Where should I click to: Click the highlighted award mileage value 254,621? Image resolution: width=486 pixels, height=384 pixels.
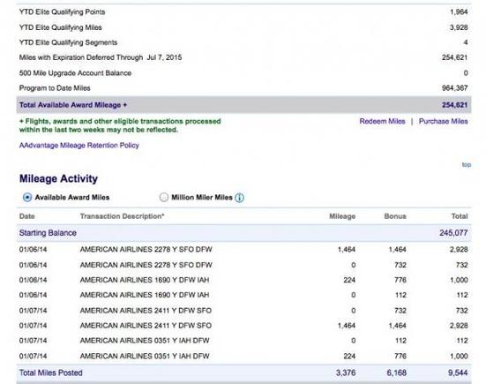click(455, 105)
